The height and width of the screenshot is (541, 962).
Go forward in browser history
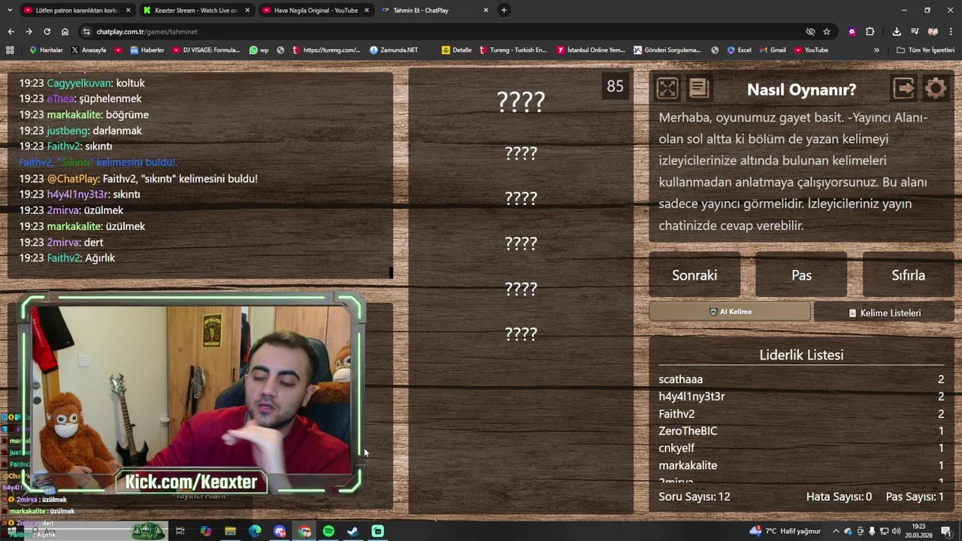coord(29,32)
